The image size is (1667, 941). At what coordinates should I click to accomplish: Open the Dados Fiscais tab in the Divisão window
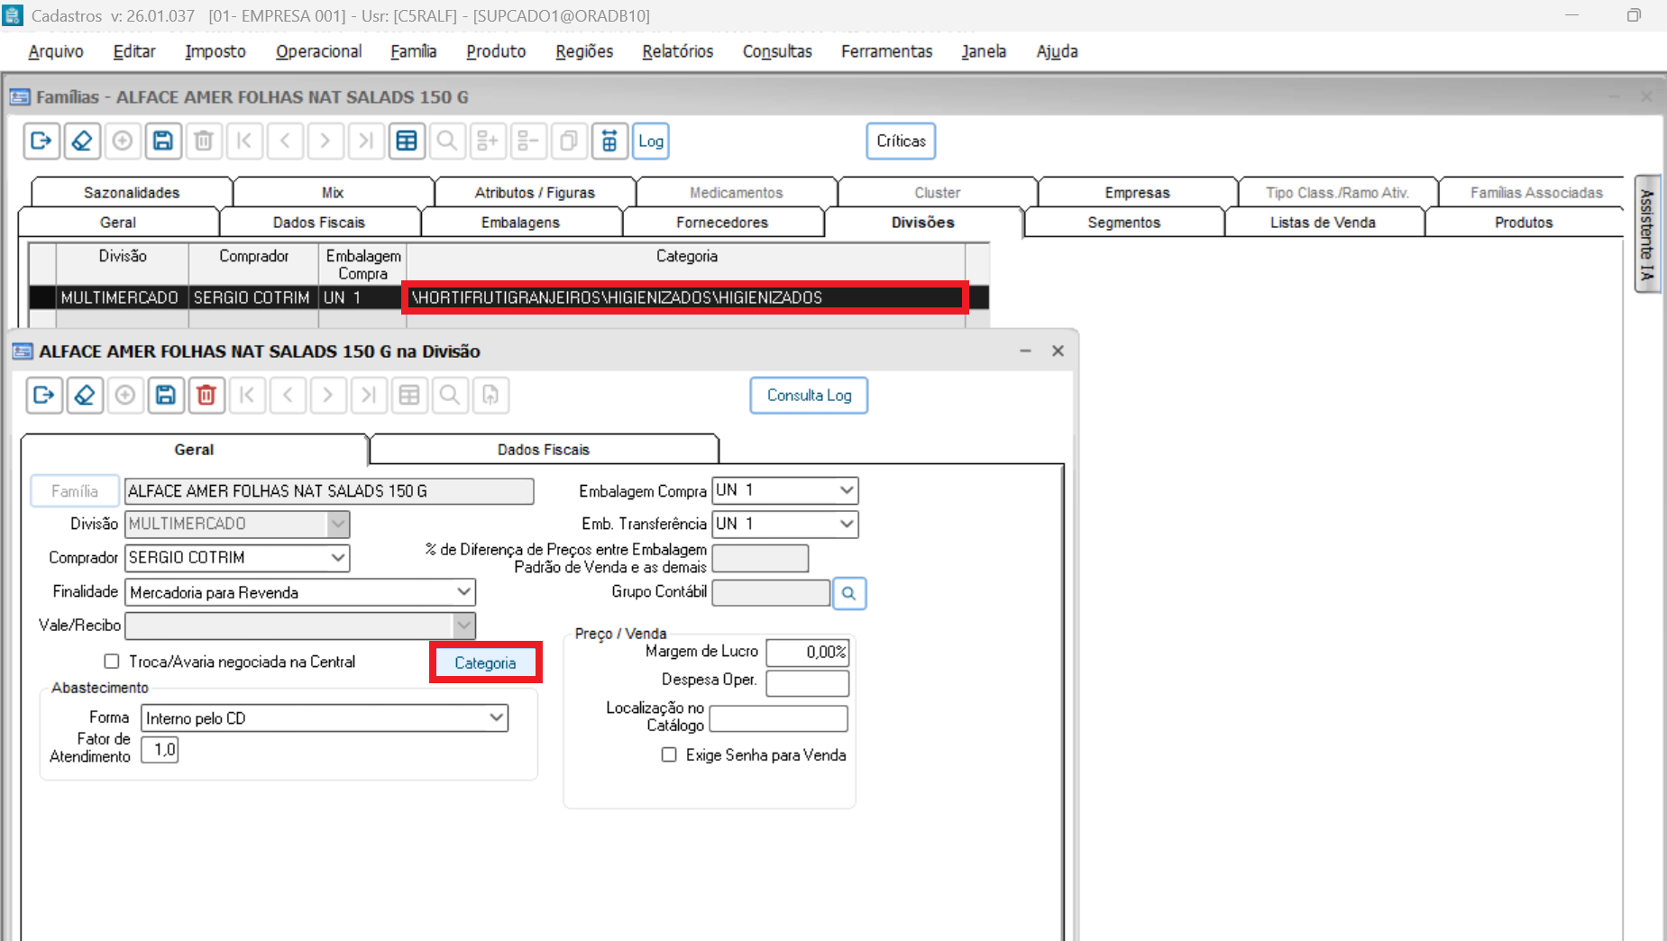544,450
